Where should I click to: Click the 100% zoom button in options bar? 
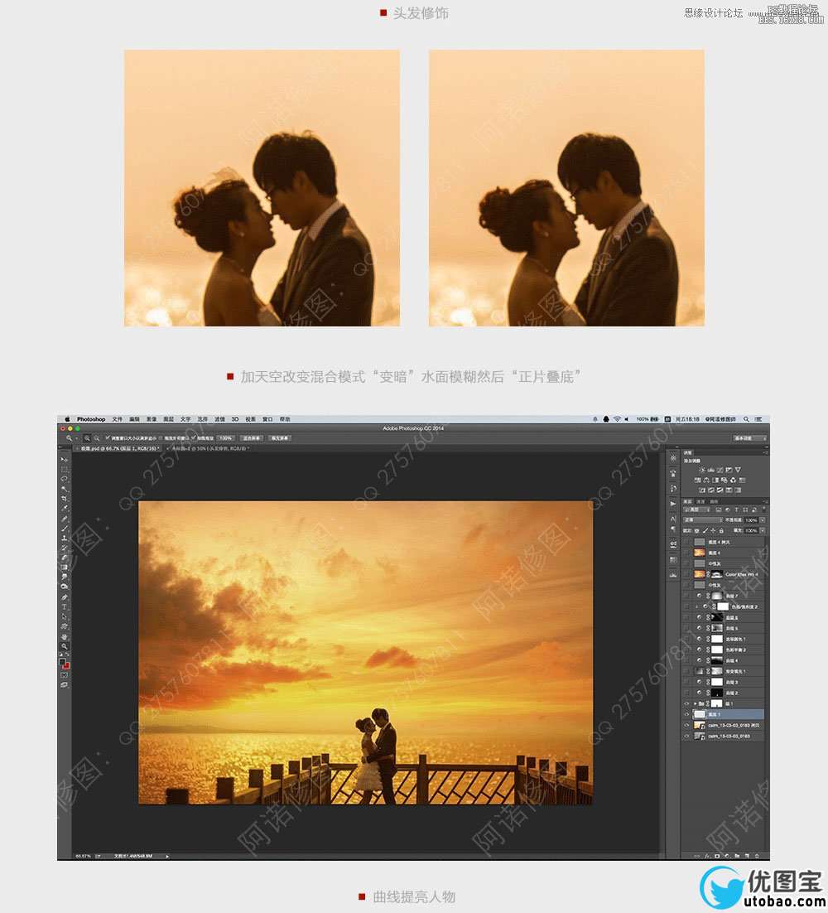(x=226, y=438)
